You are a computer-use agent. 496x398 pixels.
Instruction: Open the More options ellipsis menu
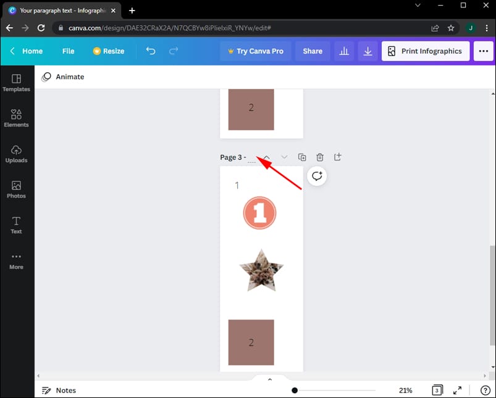click(483, 51)
